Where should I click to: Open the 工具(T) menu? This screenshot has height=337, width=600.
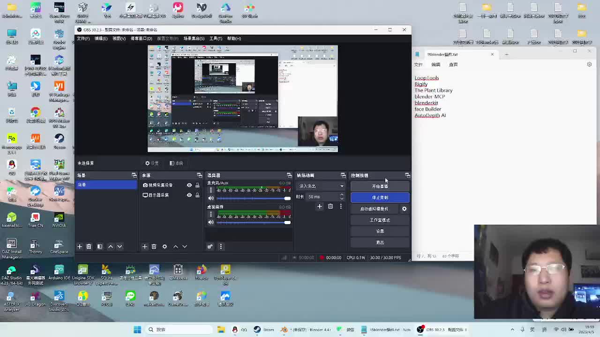click(216, 38)
